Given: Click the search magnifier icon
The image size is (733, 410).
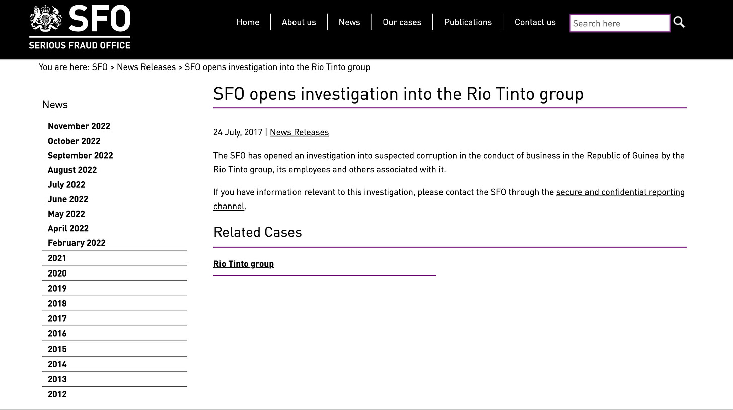Looking at the screenshot, I should click(679, 22).
